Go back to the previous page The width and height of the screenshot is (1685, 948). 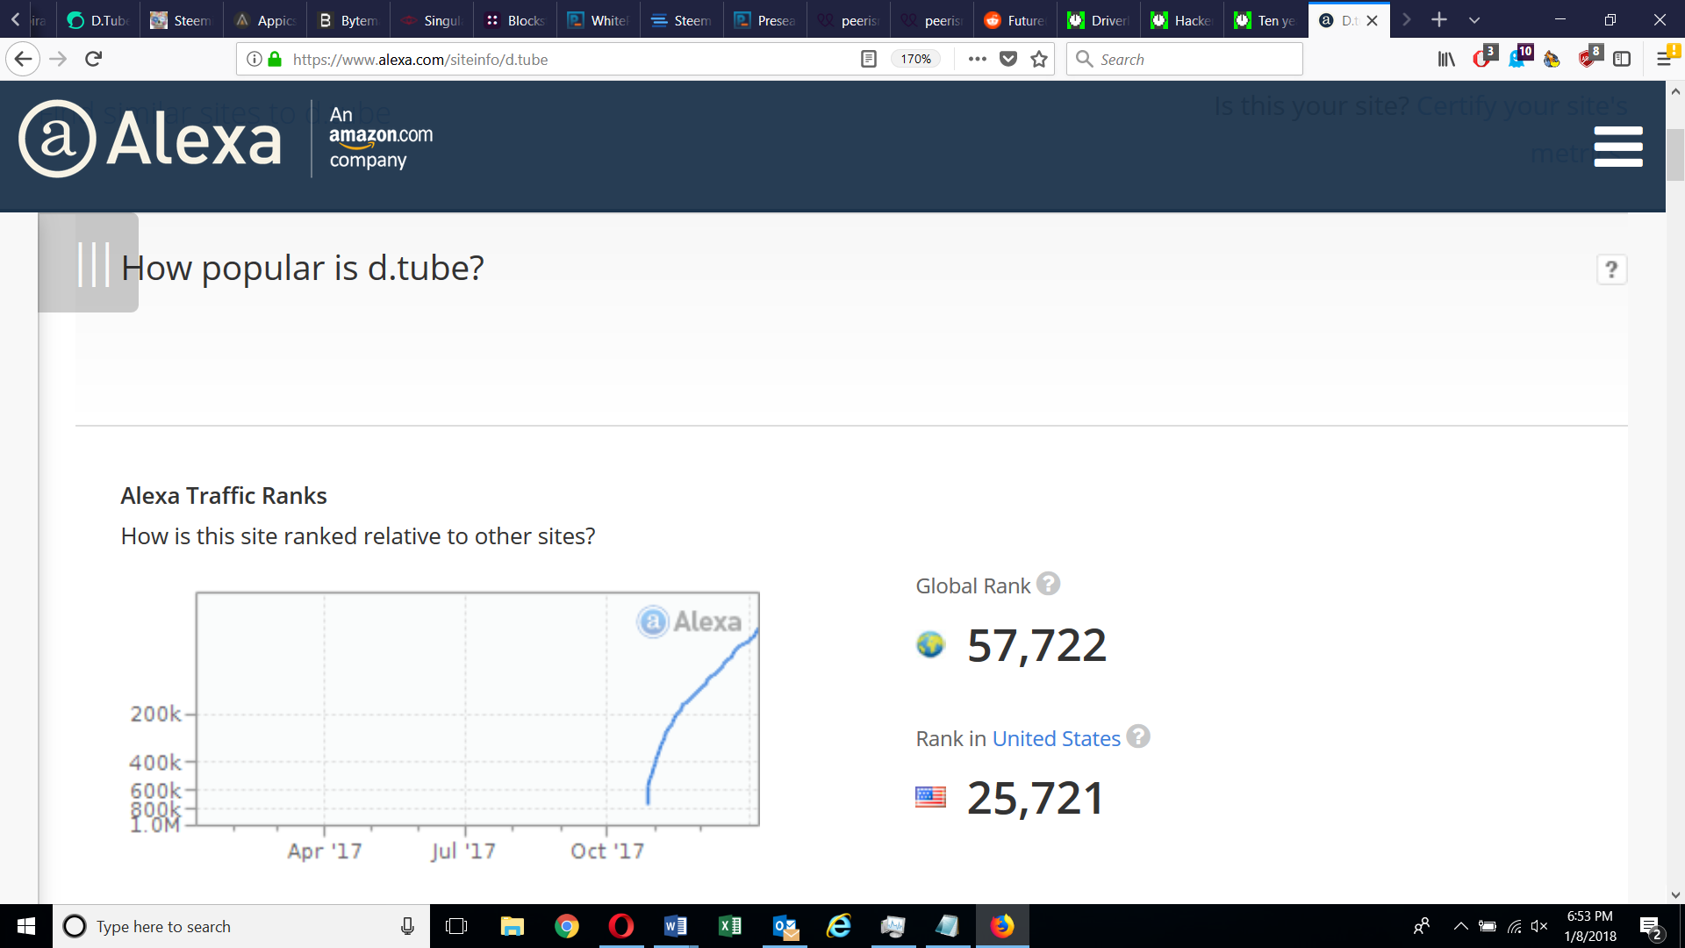[23, 59]
